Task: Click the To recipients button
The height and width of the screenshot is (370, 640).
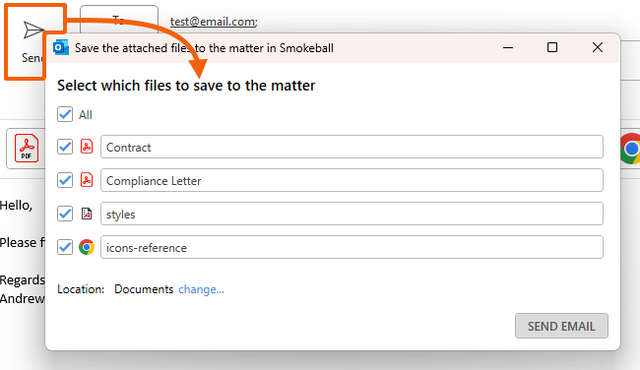Action: point(119,20)
